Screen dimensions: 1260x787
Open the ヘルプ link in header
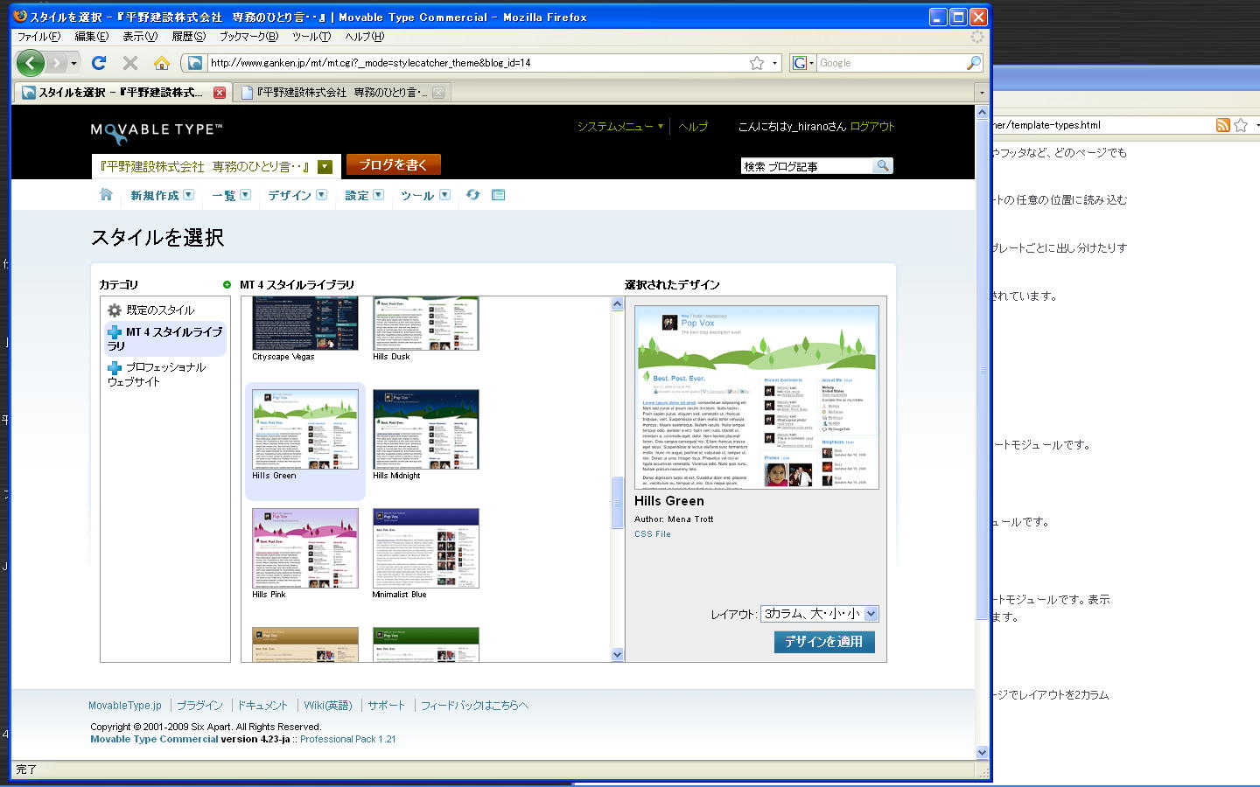(x=693, y=127)
